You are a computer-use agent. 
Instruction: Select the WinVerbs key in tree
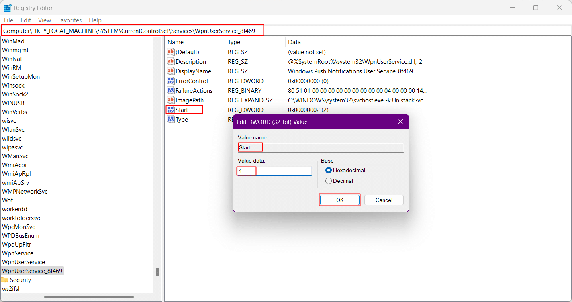coord(14,112)
